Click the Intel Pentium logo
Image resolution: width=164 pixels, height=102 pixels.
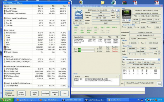point(79,14)
